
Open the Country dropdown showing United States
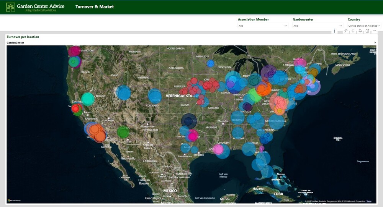[364, 26]
